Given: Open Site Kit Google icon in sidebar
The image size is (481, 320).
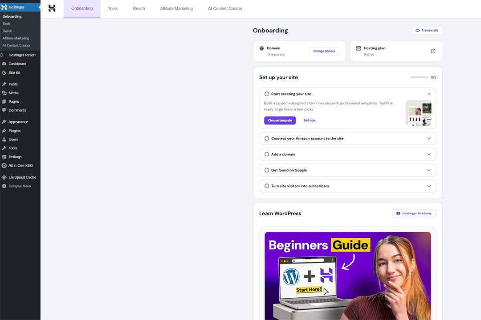Looking at the screenshot, I should click(x=4, y=72).
